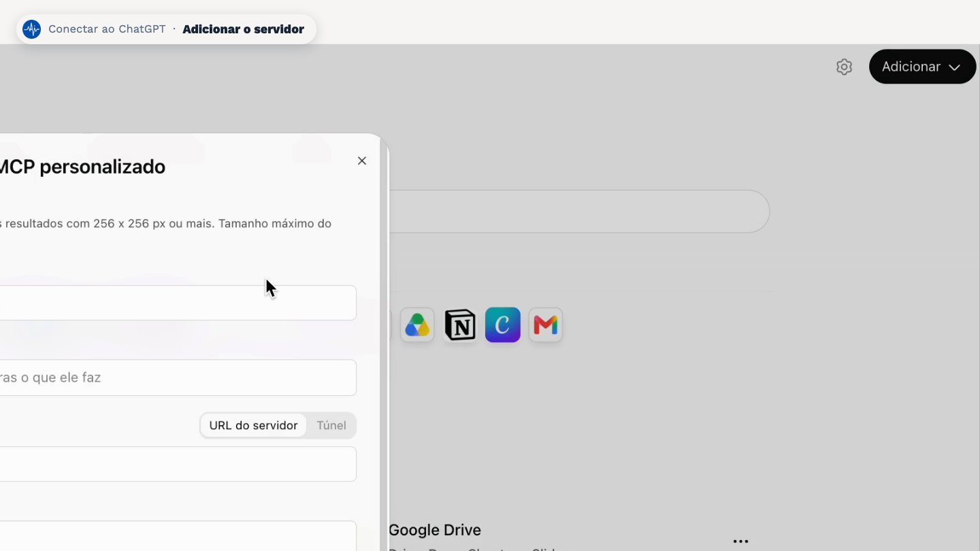Viewport: 980px width, 551px height.
Task: Click the Google Drive entry title
Action: click(435, 530)
